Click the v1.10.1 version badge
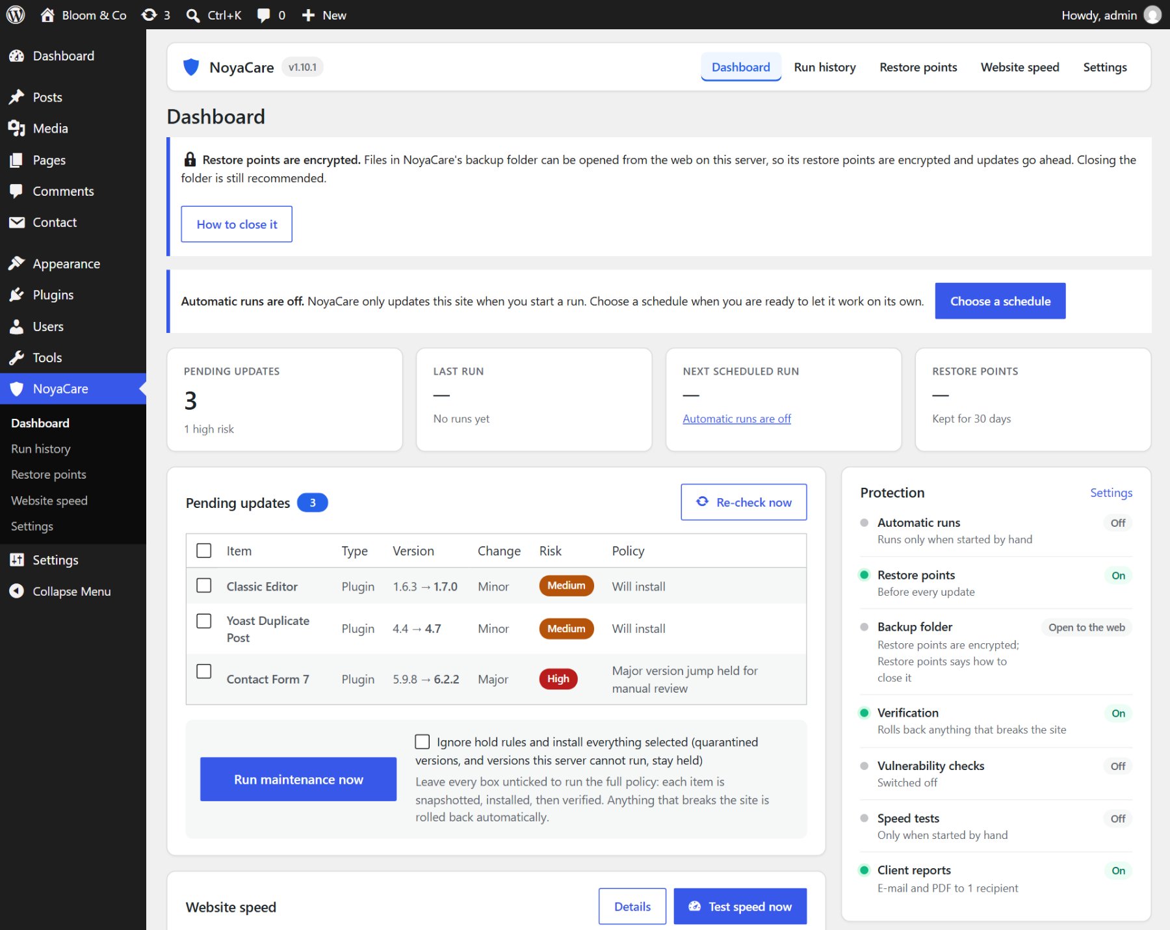This screenshot has width=1170, height=930. pos(302,67)
